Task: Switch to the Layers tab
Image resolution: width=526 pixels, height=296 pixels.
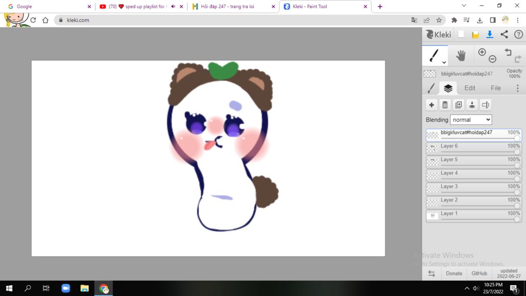Action: point(448,88)
